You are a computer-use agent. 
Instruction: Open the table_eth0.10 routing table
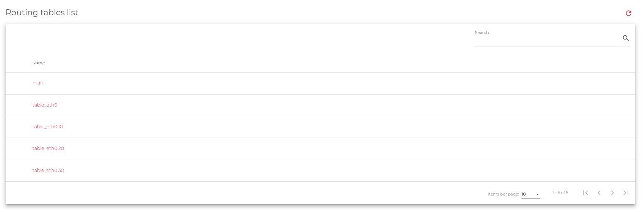(x=48, y=127)
